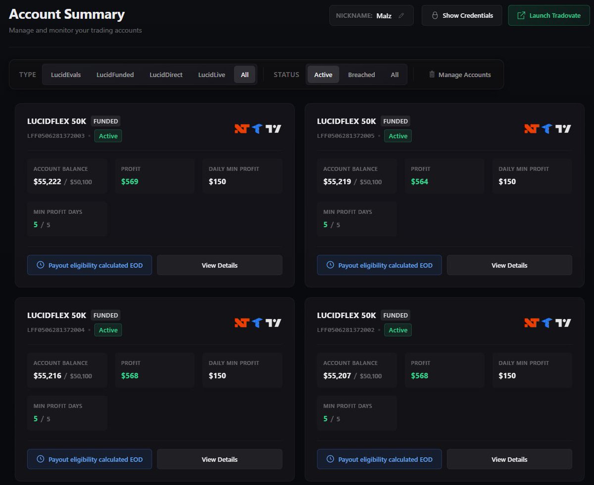Click clock icon on payout notice for LFF0506281372005
The width and height of the screenshot is (594, 485).
coord(330,265)
